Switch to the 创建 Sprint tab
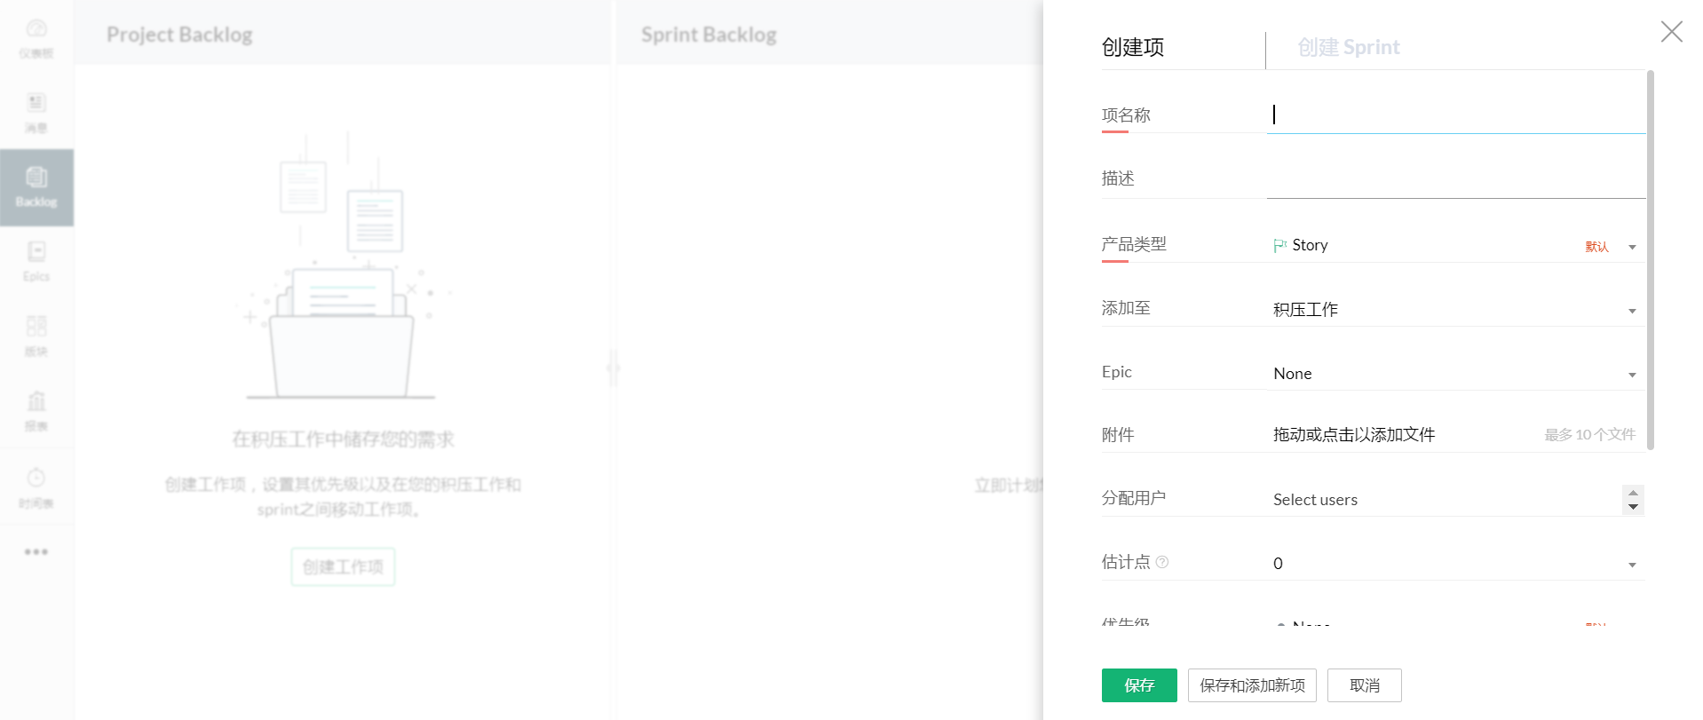 coord(1348,48)
